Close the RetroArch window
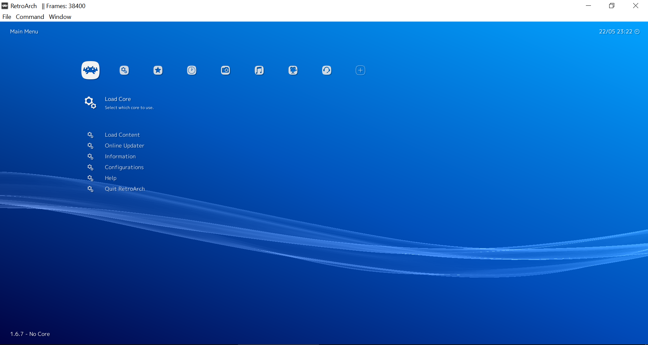The height and width of the screenshot is (345, 648). click(636, 6)
